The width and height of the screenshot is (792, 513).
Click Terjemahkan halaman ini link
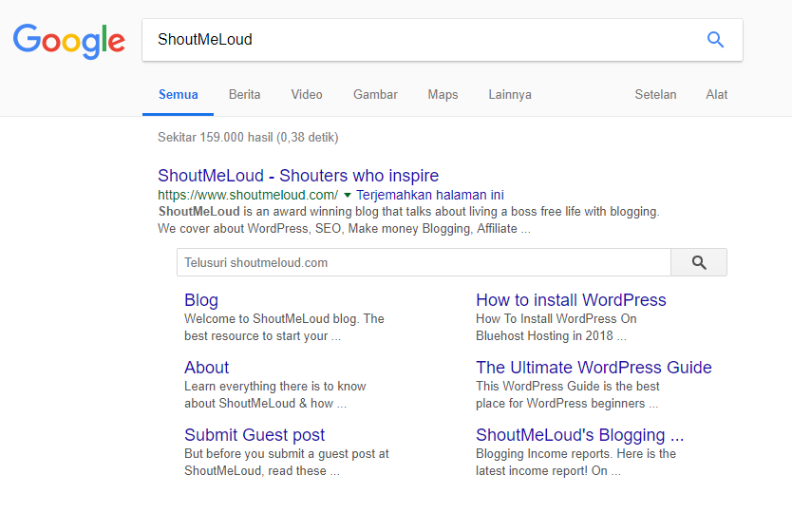(x=430, y=195)
